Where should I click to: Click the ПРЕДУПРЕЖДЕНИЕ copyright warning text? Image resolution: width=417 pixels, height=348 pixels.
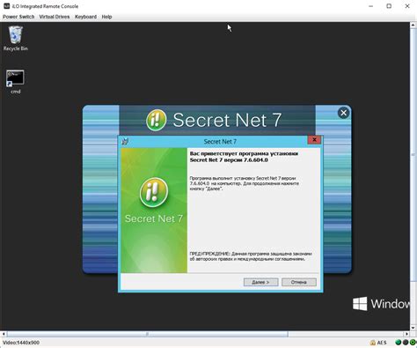(251, 256)
